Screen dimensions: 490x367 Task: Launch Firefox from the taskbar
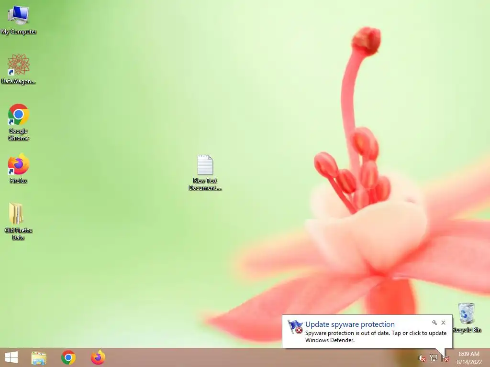click(98, 357)
